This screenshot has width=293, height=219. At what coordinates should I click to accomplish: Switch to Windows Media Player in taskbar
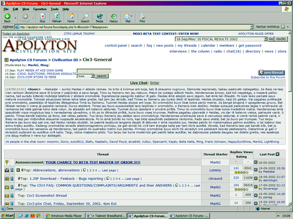click(66, 215)
